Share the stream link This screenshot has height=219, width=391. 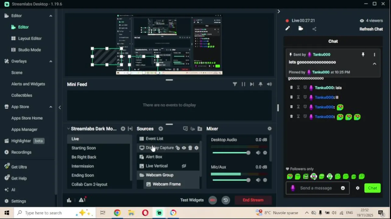314,29
